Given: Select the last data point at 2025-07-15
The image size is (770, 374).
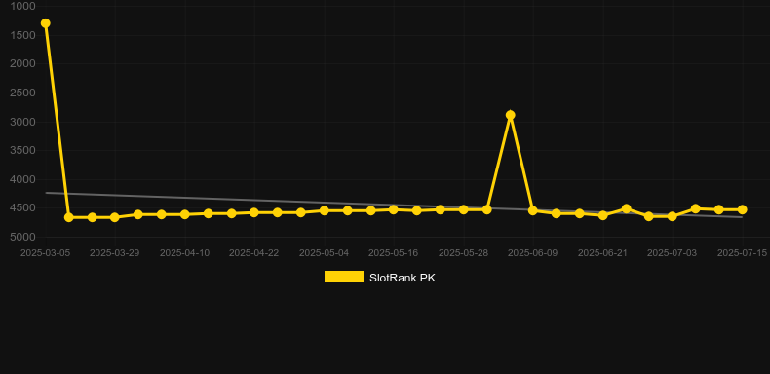Looking at the screenshot, I should point(742,209).
